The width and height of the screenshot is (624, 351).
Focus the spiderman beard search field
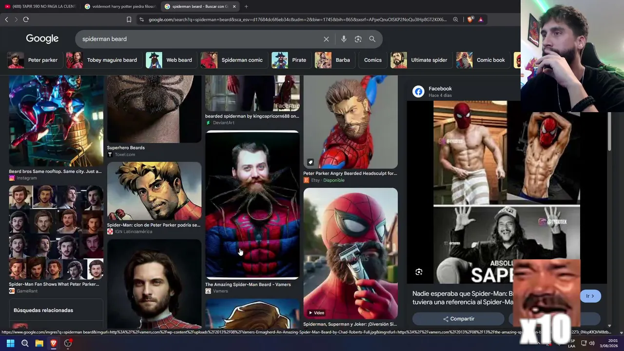click(200, 39)
